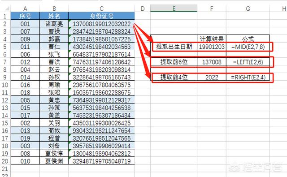Select result cell showing 19901203
This screenshot has width=287, height=177.
212,47
